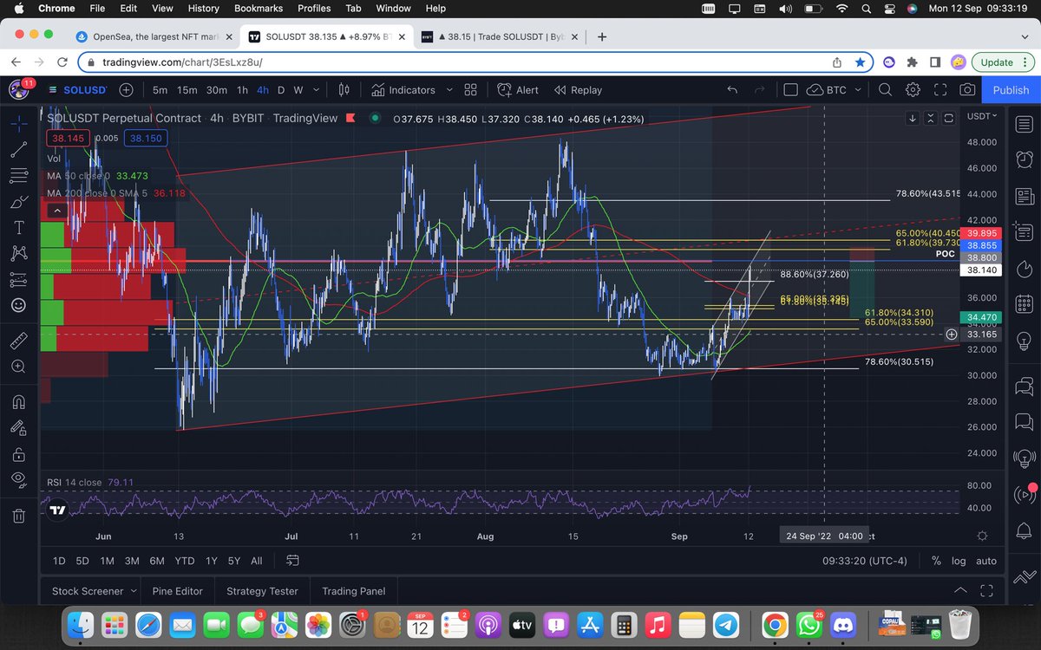Open the candlestick chart style selector
Image resolution: width=1041 pixels, height=650 pixels.
(x=344, y=90)
